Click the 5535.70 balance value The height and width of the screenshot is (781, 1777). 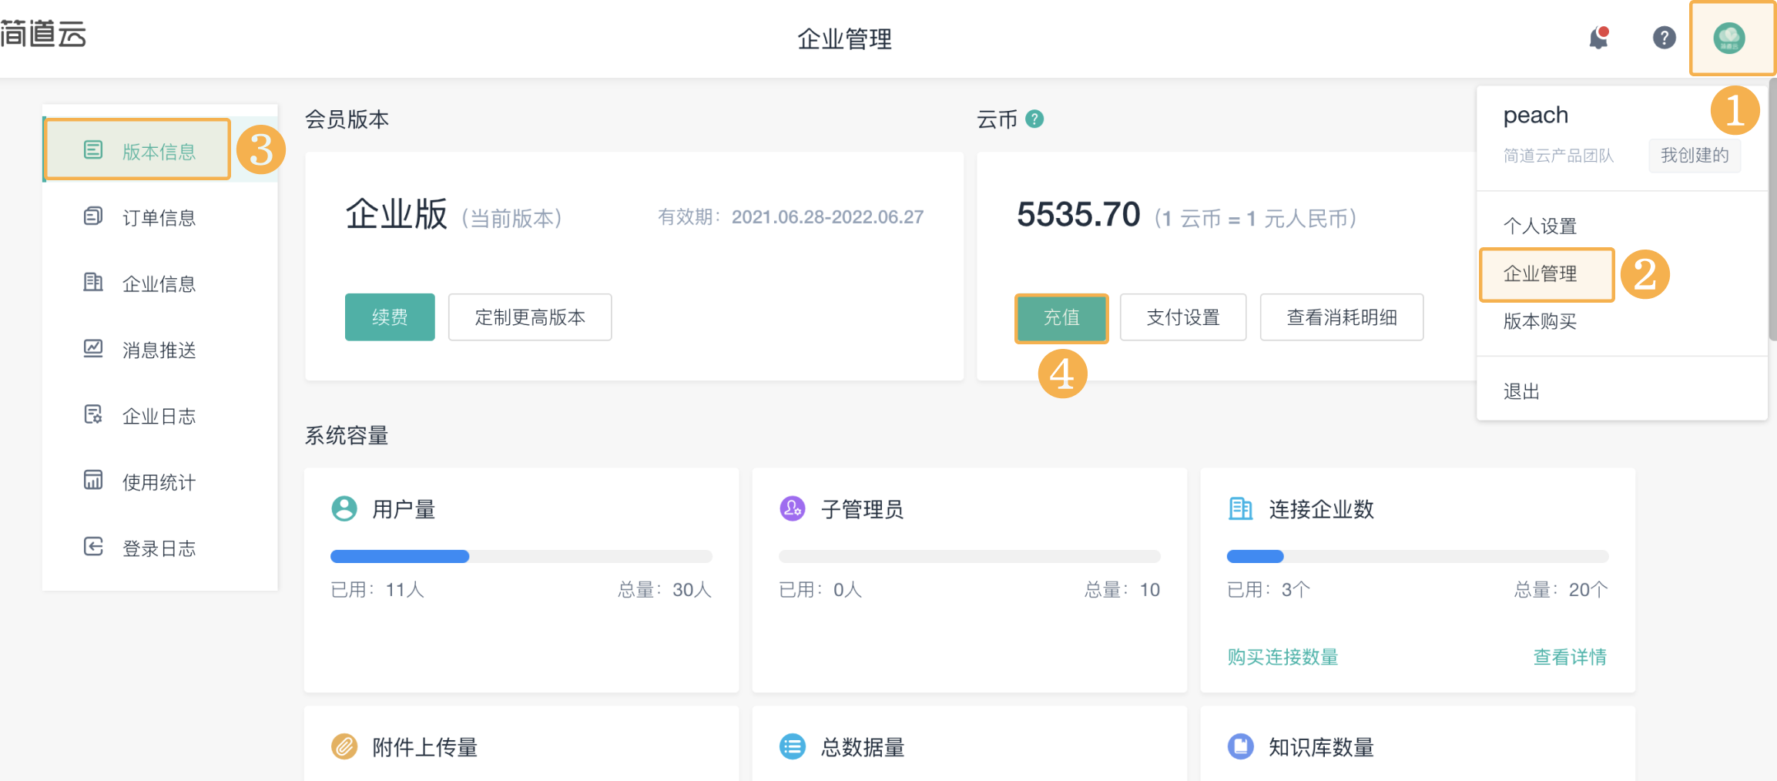1078,215
